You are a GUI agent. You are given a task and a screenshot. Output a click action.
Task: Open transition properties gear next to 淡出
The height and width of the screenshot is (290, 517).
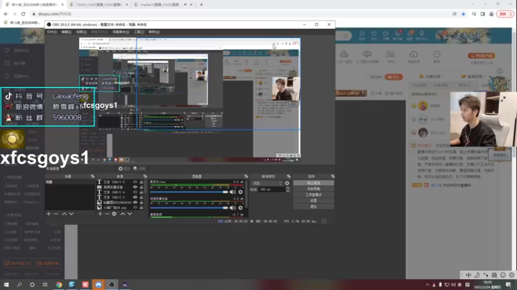[x=287, y=183]
